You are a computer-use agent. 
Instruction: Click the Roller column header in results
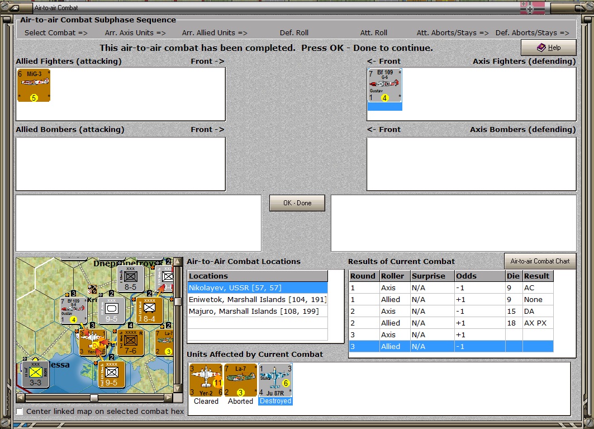coord(395,276)
